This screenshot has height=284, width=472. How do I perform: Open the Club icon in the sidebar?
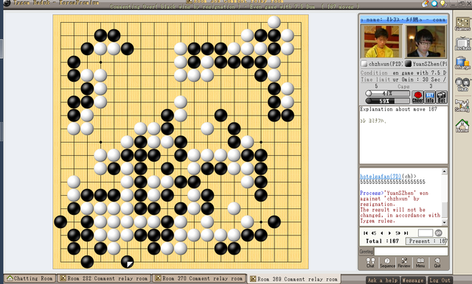tap(462, 85)
